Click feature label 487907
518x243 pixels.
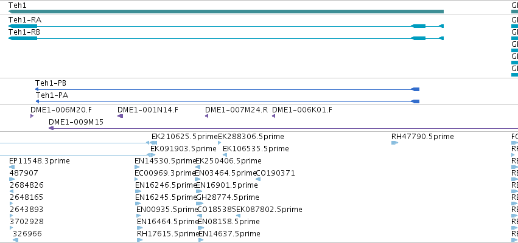(24, 173)
